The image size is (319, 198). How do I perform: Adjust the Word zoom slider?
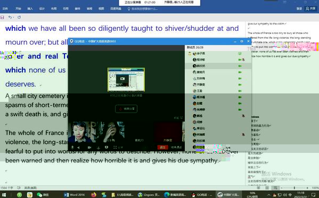(x=294, y=188)
